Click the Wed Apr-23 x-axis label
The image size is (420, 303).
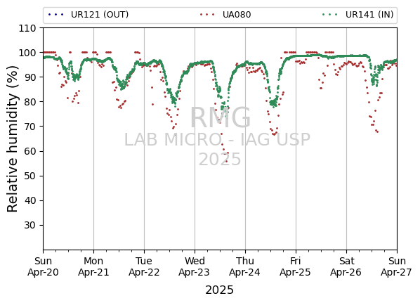tap(195, 266)
